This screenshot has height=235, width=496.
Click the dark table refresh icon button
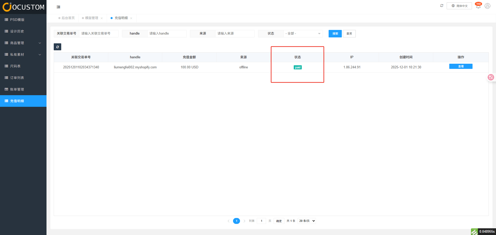pyautogui.click(x=57, y=47)
